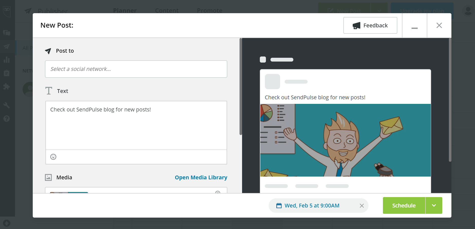Click Upgrade my plan button
The image size is (475, 229).
click(x=422, y=11)
